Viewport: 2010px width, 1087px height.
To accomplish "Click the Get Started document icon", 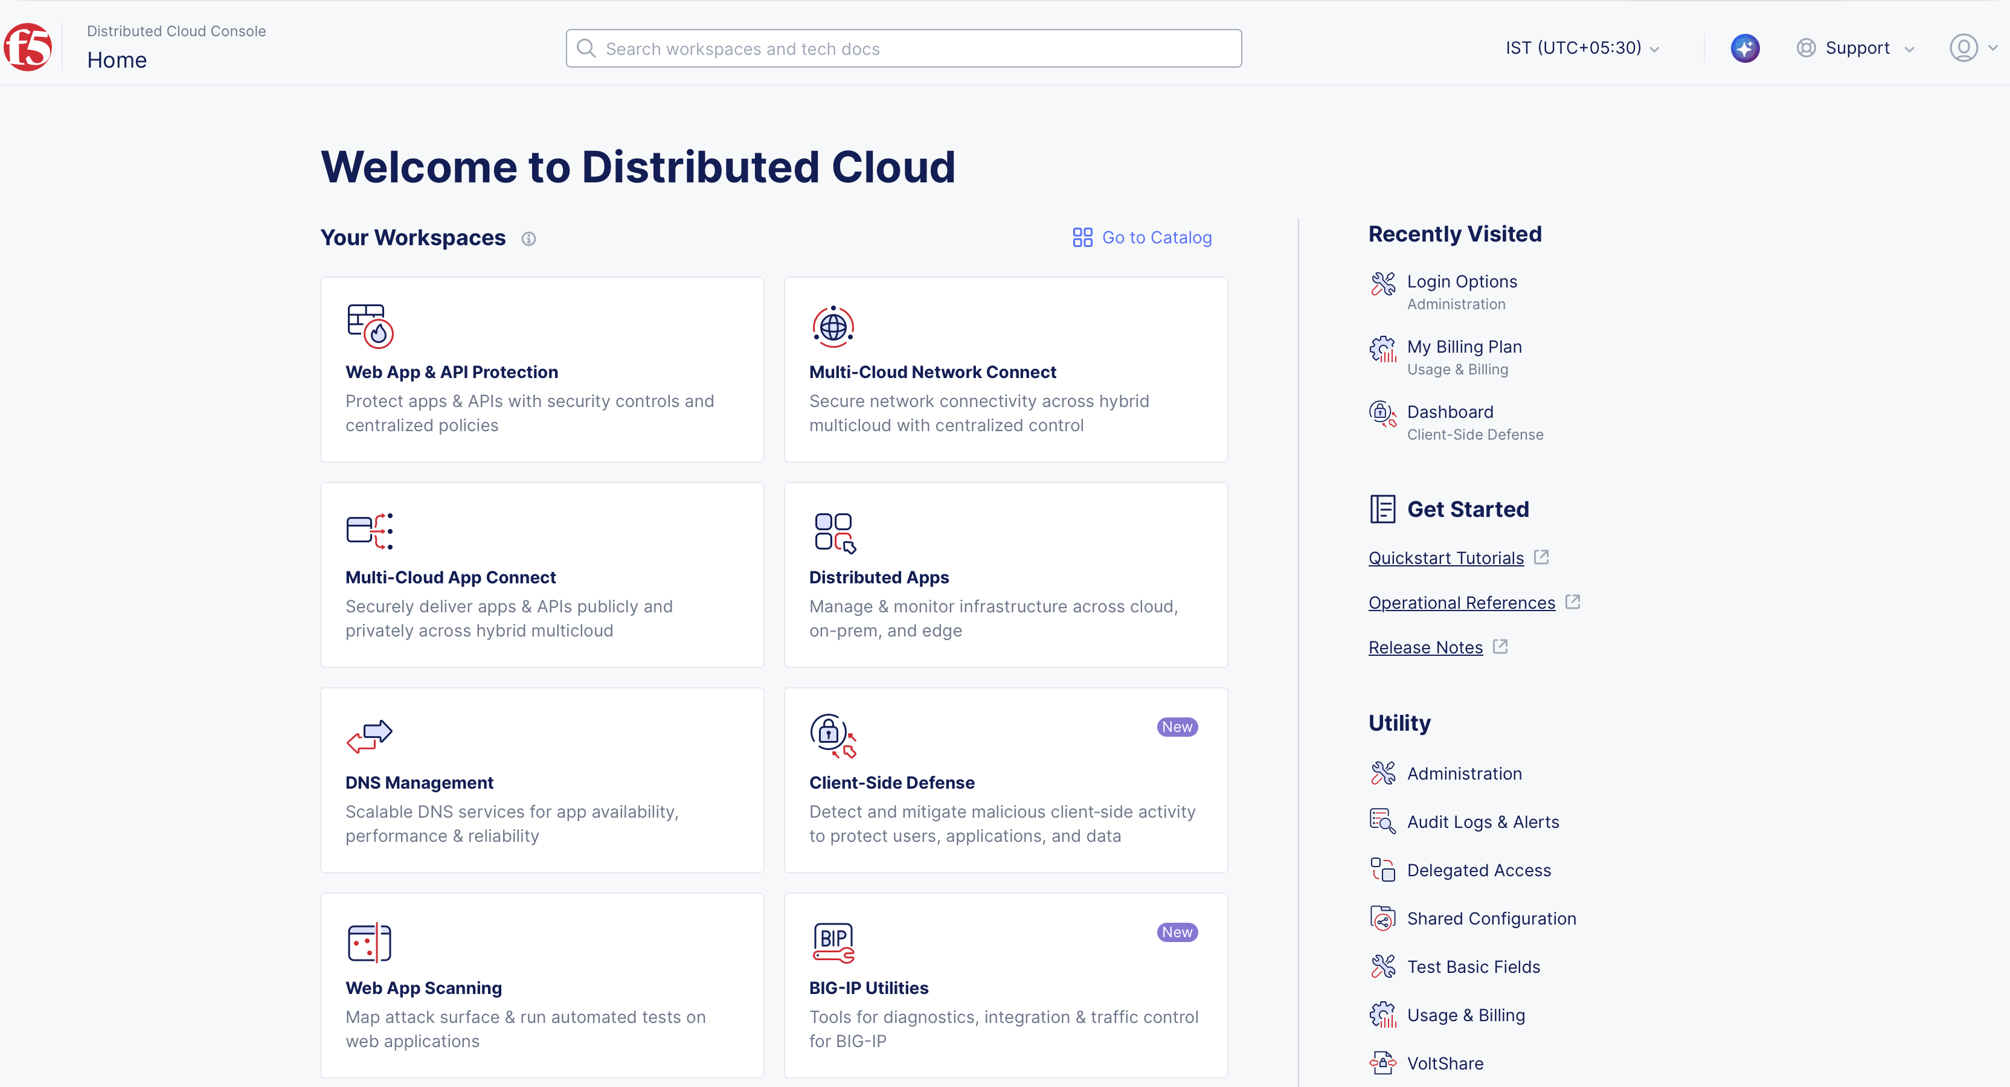I will tap(1382, 508).
